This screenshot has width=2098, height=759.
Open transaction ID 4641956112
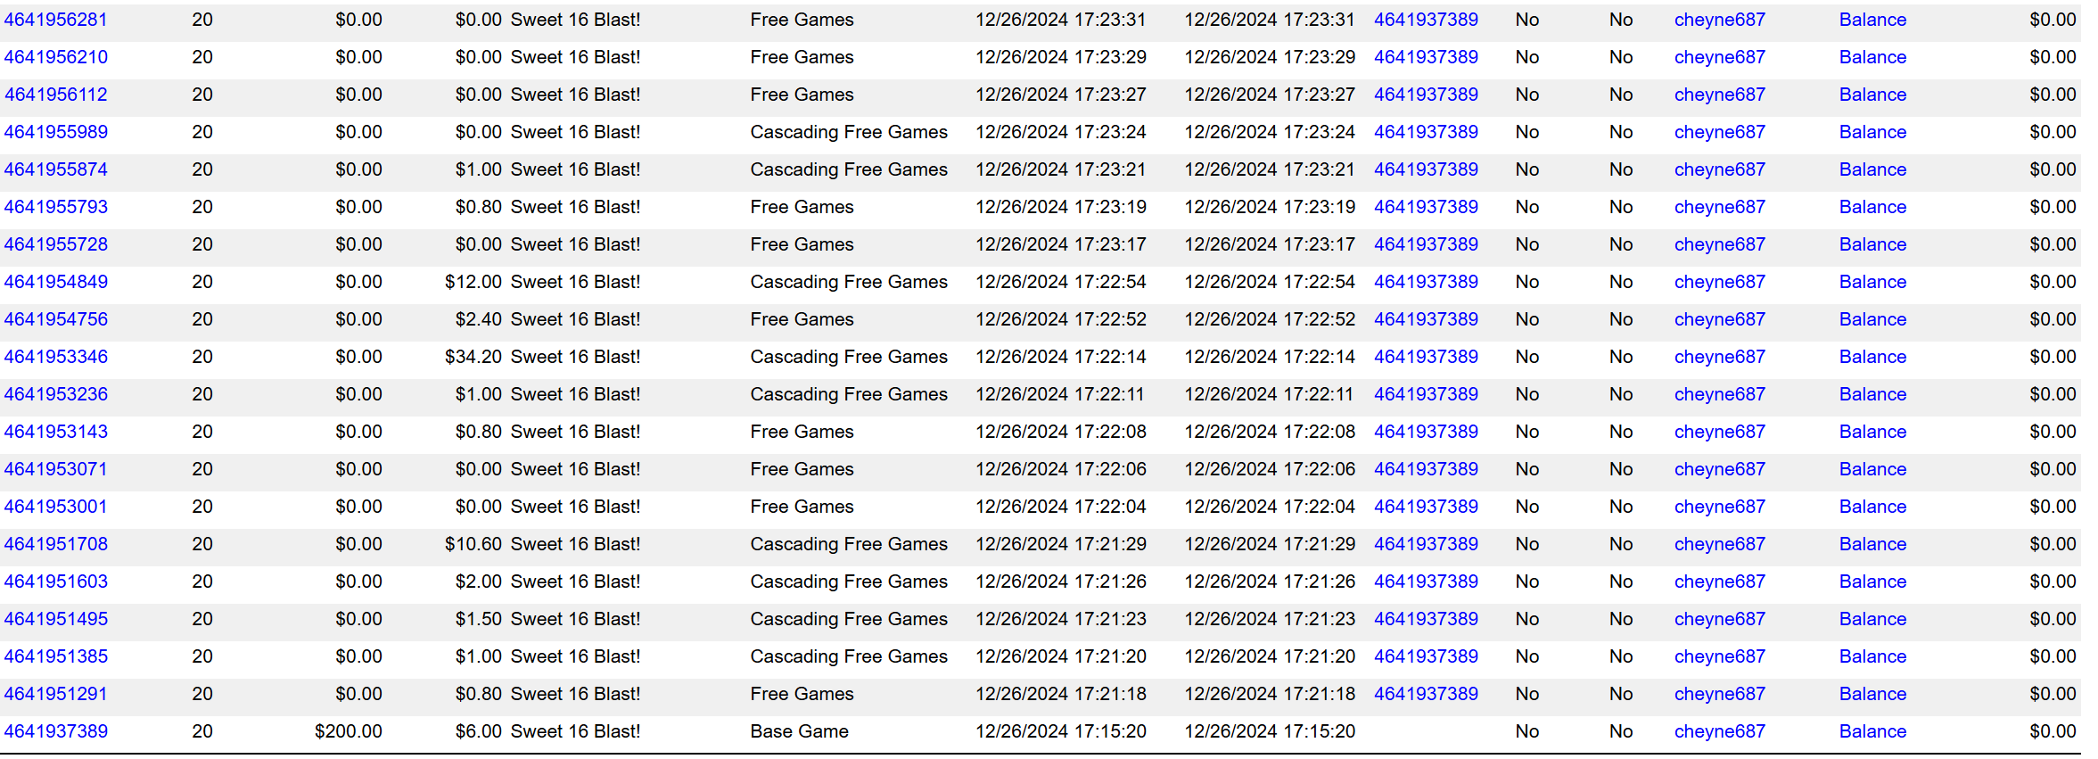click(x=55, y=95)
